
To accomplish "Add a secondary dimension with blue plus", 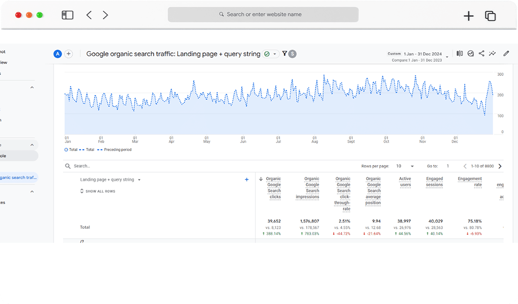I will tap(246, 179).
